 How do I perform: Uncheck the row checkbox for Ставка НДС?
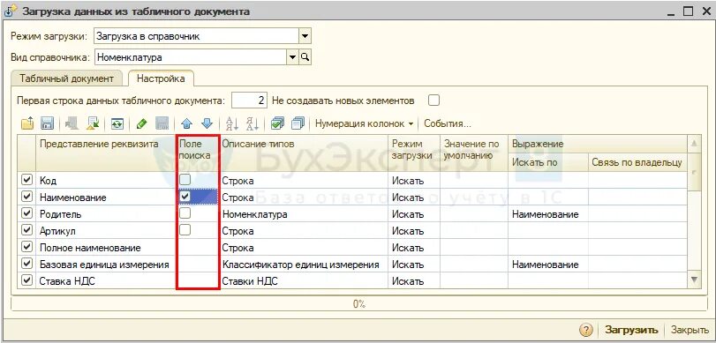tap(27, 281)
